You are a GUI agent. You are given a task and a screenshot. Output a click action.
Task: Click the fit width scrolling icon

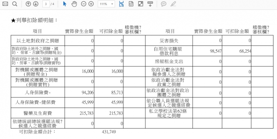(x=121, y=4)
